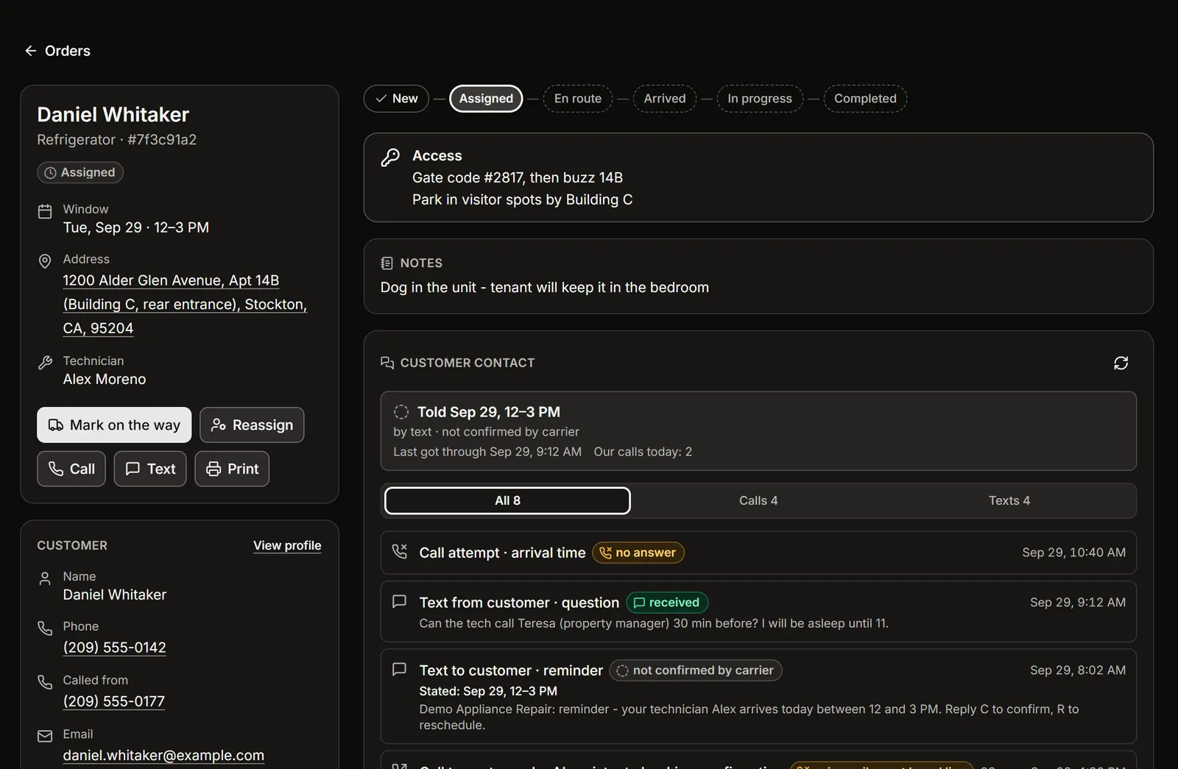The width and height of the screenshot is (1178, 769).
Task: Click the received badge
Action: (667, 603)
